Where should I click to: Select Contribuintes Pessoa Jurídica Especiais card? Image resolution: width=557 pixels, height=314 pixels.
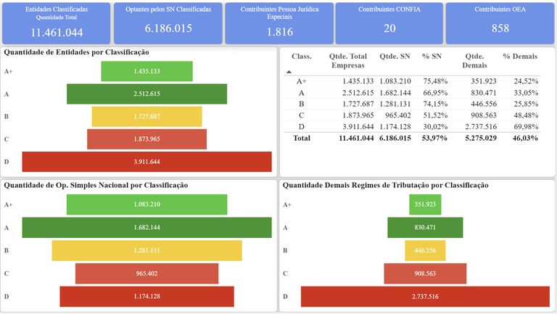pyautogui.click(x=278, y=23)
